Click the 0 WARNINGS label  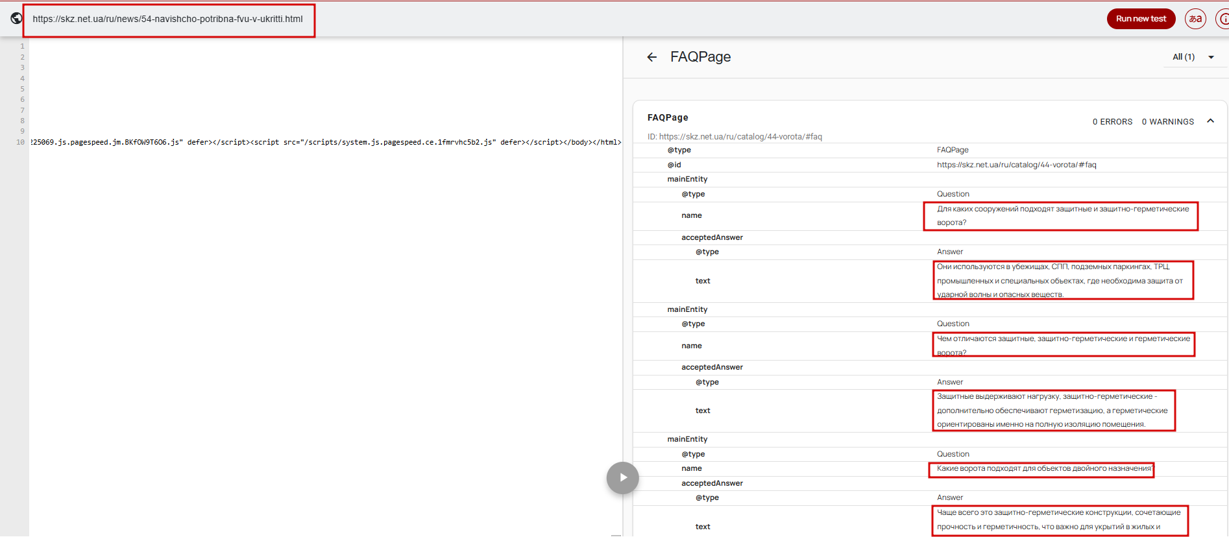[1167, 122]
